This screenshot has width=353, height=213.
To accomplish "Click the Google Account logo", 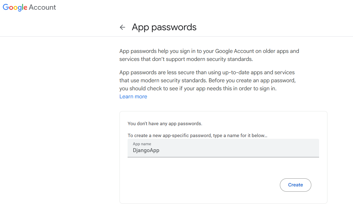I will point(29,7).
